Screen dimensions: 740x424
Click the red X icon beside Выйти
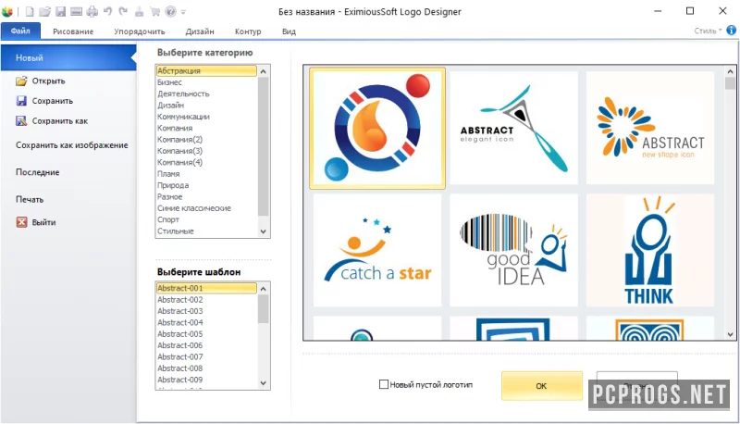tap(21, 222)
